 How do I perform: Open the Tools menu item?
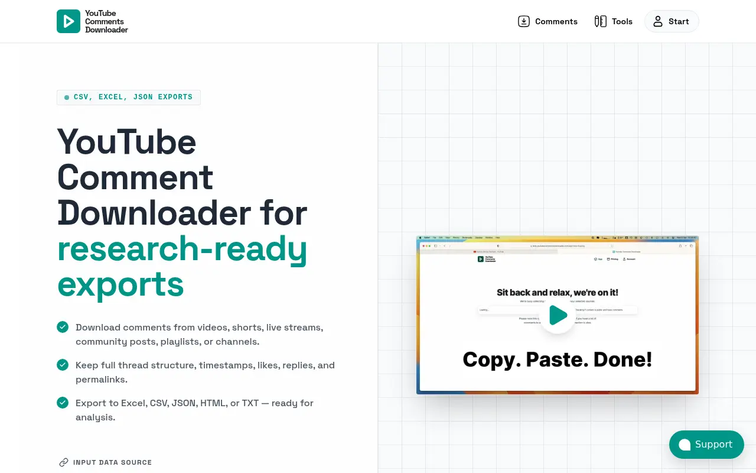[x=613, y=21]
